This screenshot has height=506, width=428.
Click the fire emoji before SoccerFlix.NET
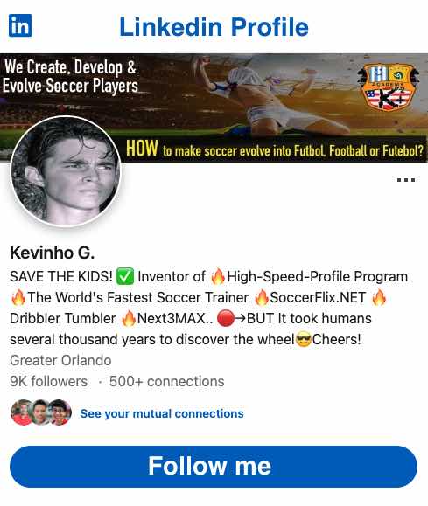point(262,297)
